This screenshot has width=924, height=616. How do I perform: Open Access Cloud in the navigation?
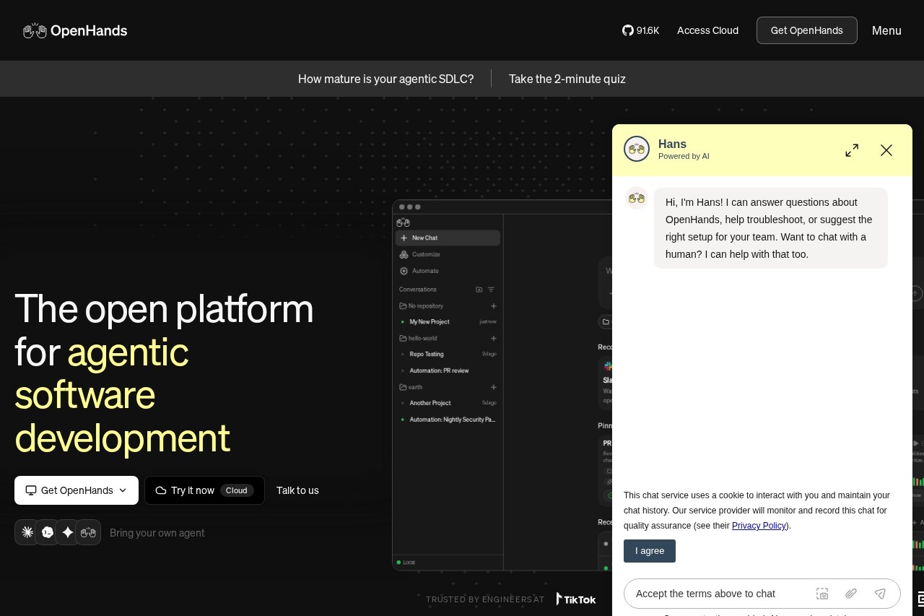707,30
